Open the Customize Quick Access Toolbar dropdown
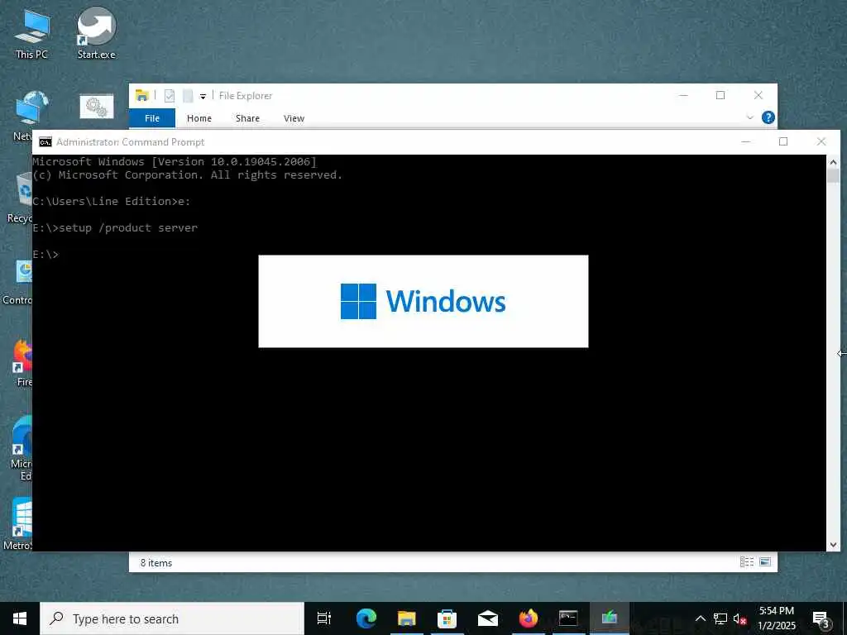Viewport: 847px width, 635px height. click(x=203, y=97)
